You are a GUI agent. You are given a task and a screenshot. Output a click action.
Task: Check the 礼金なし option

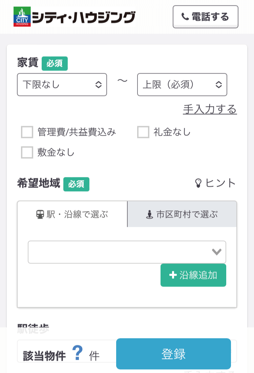click(143, 133)
